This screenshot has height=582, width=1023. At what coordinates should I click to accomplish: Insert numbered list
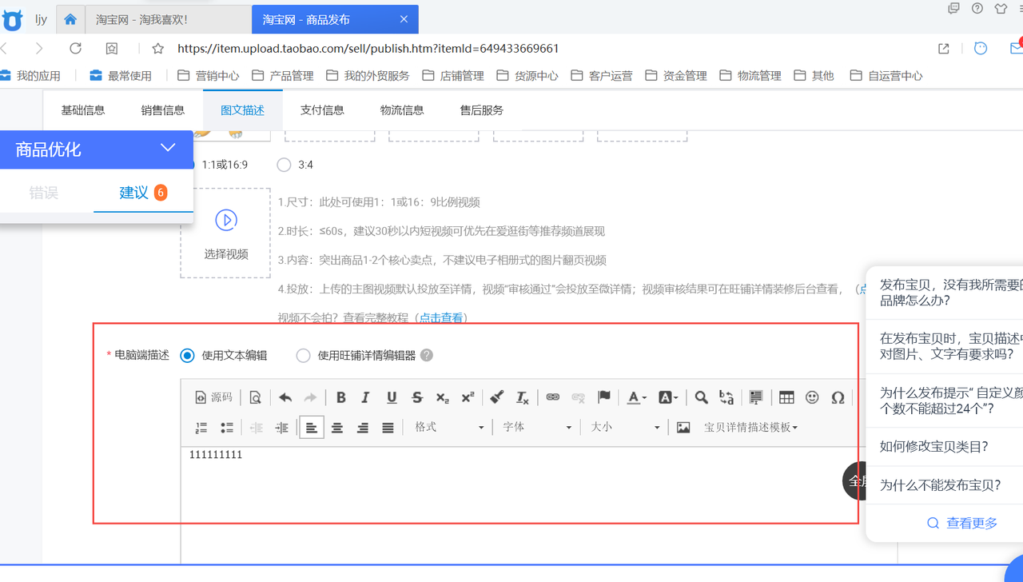[x=201, y=428]
